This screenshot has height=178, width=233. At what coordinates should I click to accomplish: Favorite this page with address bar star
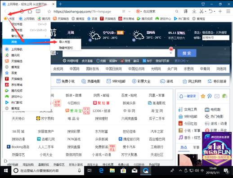point(49,11)
